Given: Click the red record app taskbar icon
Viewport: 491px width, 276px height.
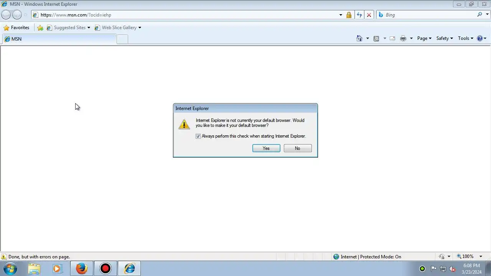Looking at the screenshot, I should [105, 269].
